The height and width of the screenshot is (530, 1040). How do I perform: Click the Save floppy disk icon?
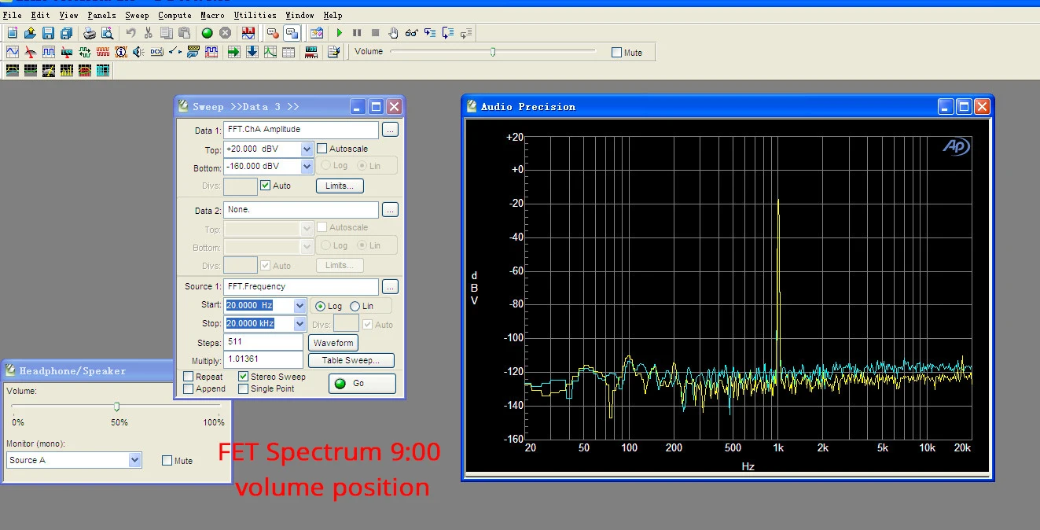[48, 33]
